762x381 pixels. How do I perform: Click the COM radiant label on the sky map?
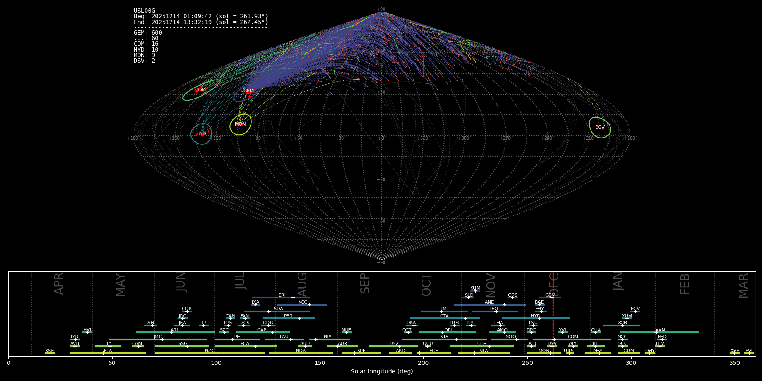tap(200, 90)
